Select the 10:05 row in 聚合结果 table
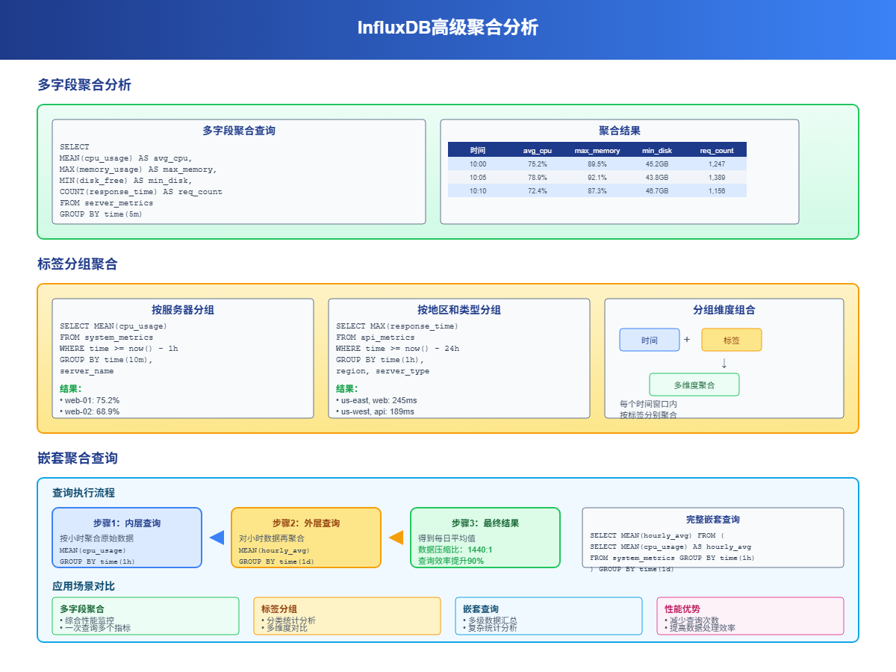The width and height of the screenshot is (896, 672). (597, 177)
